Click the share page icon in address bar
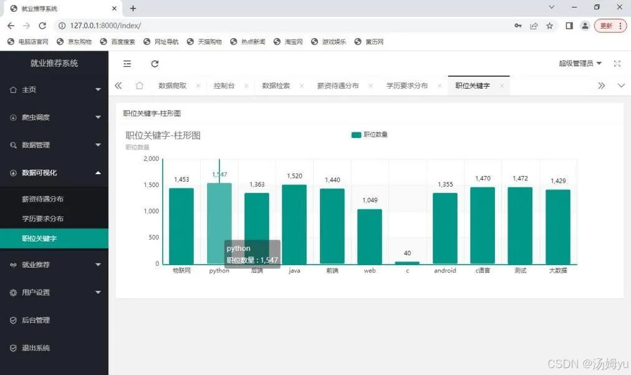The height and width of the screenshot is (375, 631). coord(534,26)
